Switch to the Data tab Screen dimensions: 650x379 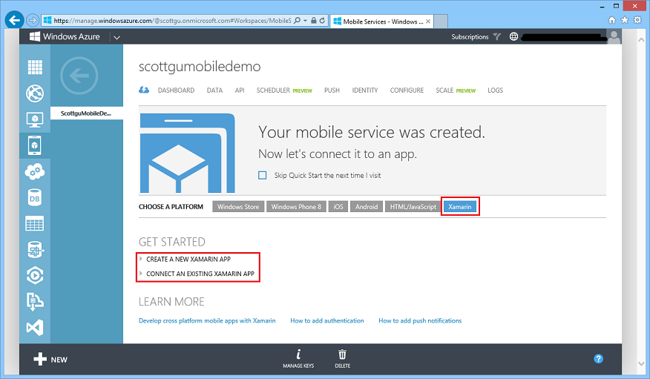point(214,90)
